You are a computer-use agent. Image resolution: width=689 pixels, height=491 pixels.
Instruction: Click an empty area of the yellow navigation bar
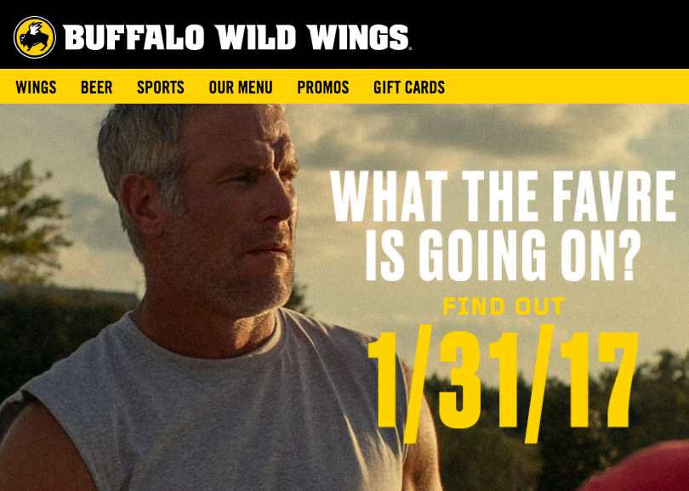567,87
